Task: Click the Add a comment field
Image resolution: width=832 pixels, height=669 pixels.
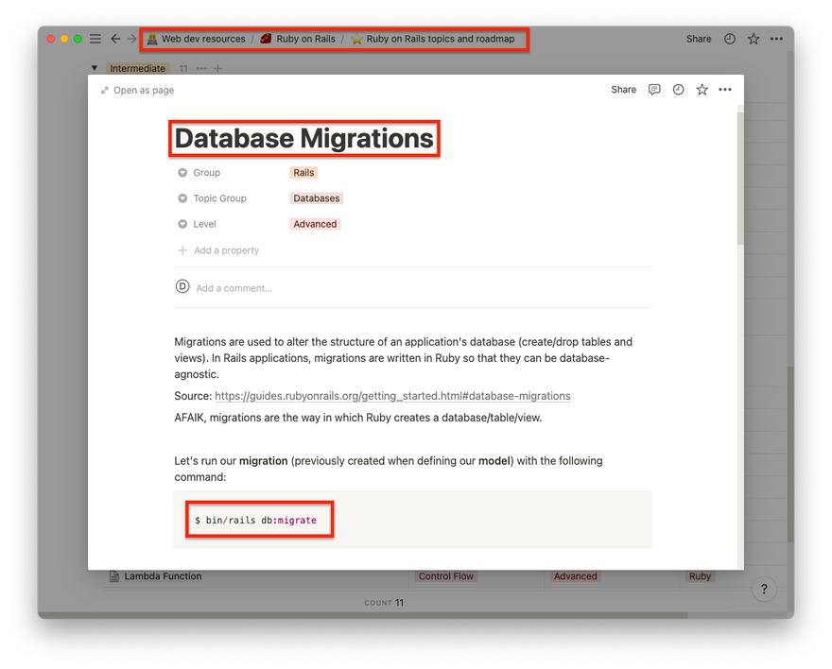Action: [x=234, y=288]
